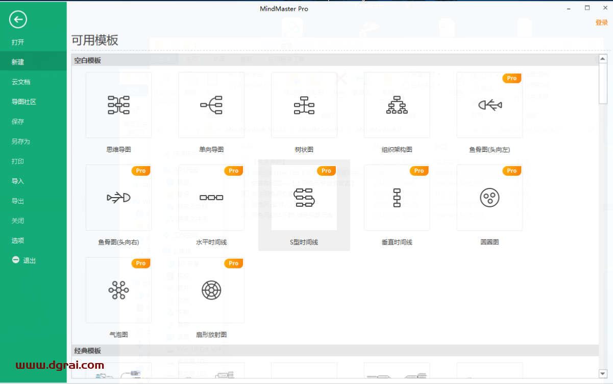This screenshot has width=613, height=384.
Task: Open the 气泡图 bubble map template
Action: 118,290
